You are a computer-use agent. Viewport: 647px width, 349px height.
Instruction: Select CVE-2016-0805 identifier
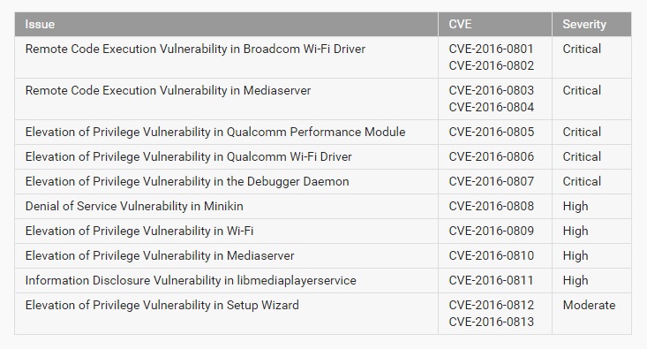pos(491,132)
